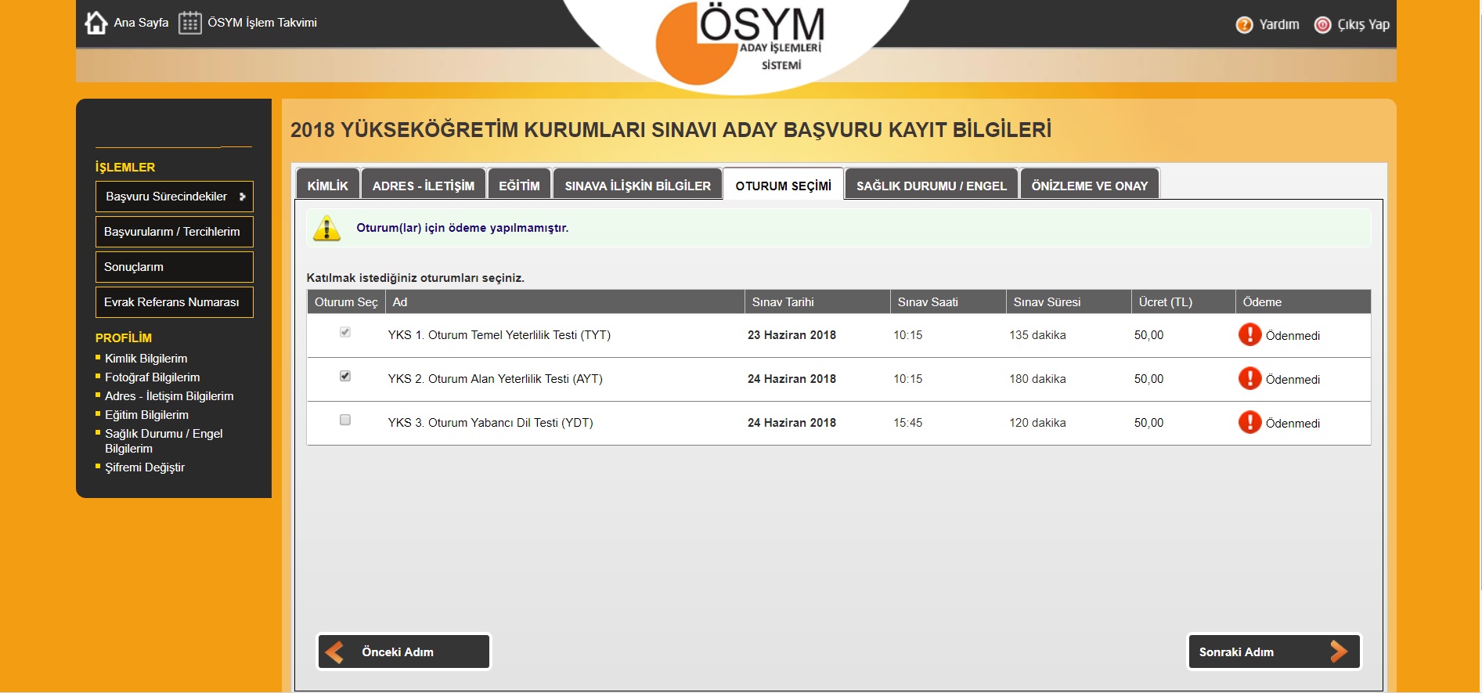This screenshot has height=693, width=1482.
Task: Click the date 23 Haziran 2018
Action: pyautogui.click(x=791, y=335)
